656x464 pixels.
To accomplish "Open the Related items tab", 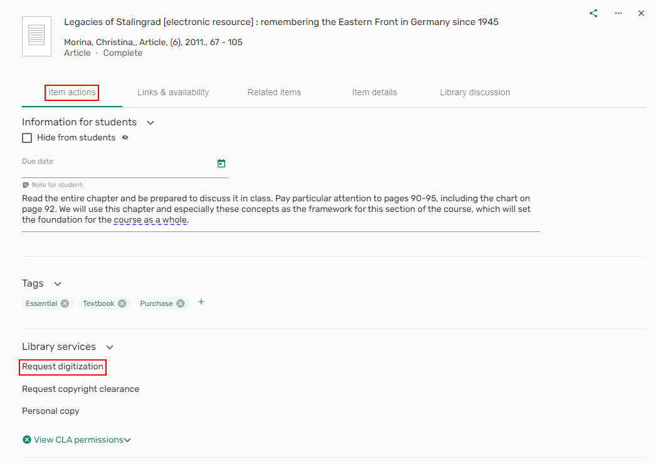I will click(x=274, y=92).
